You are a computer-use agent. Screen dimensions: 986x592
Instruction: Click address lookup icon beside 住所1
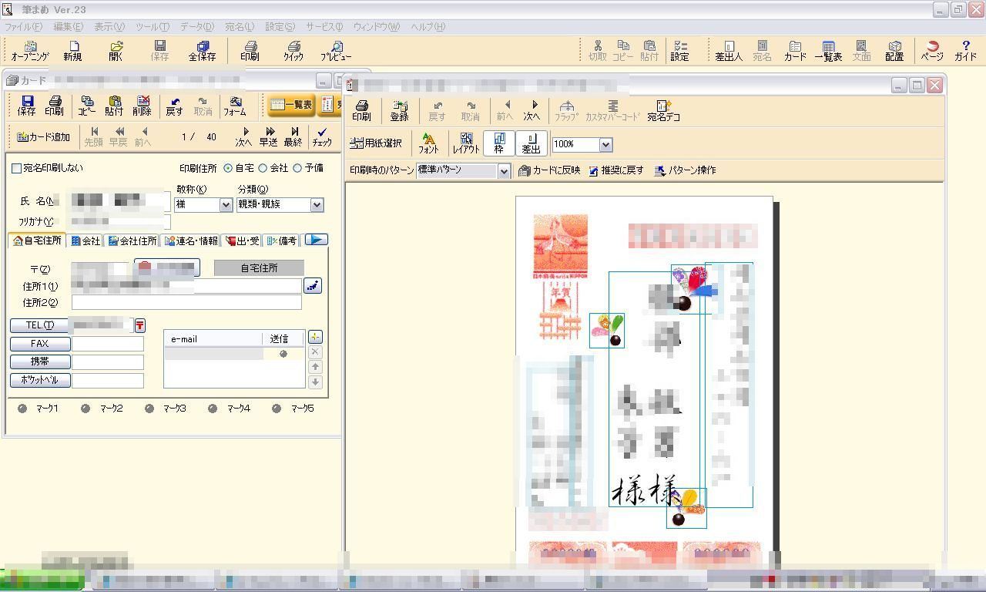312,286
